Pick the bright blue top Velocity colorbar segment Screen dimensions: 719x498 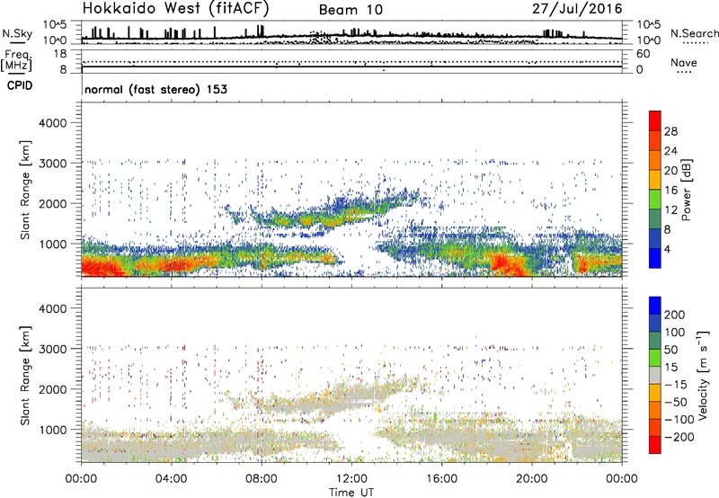[655, 306]
